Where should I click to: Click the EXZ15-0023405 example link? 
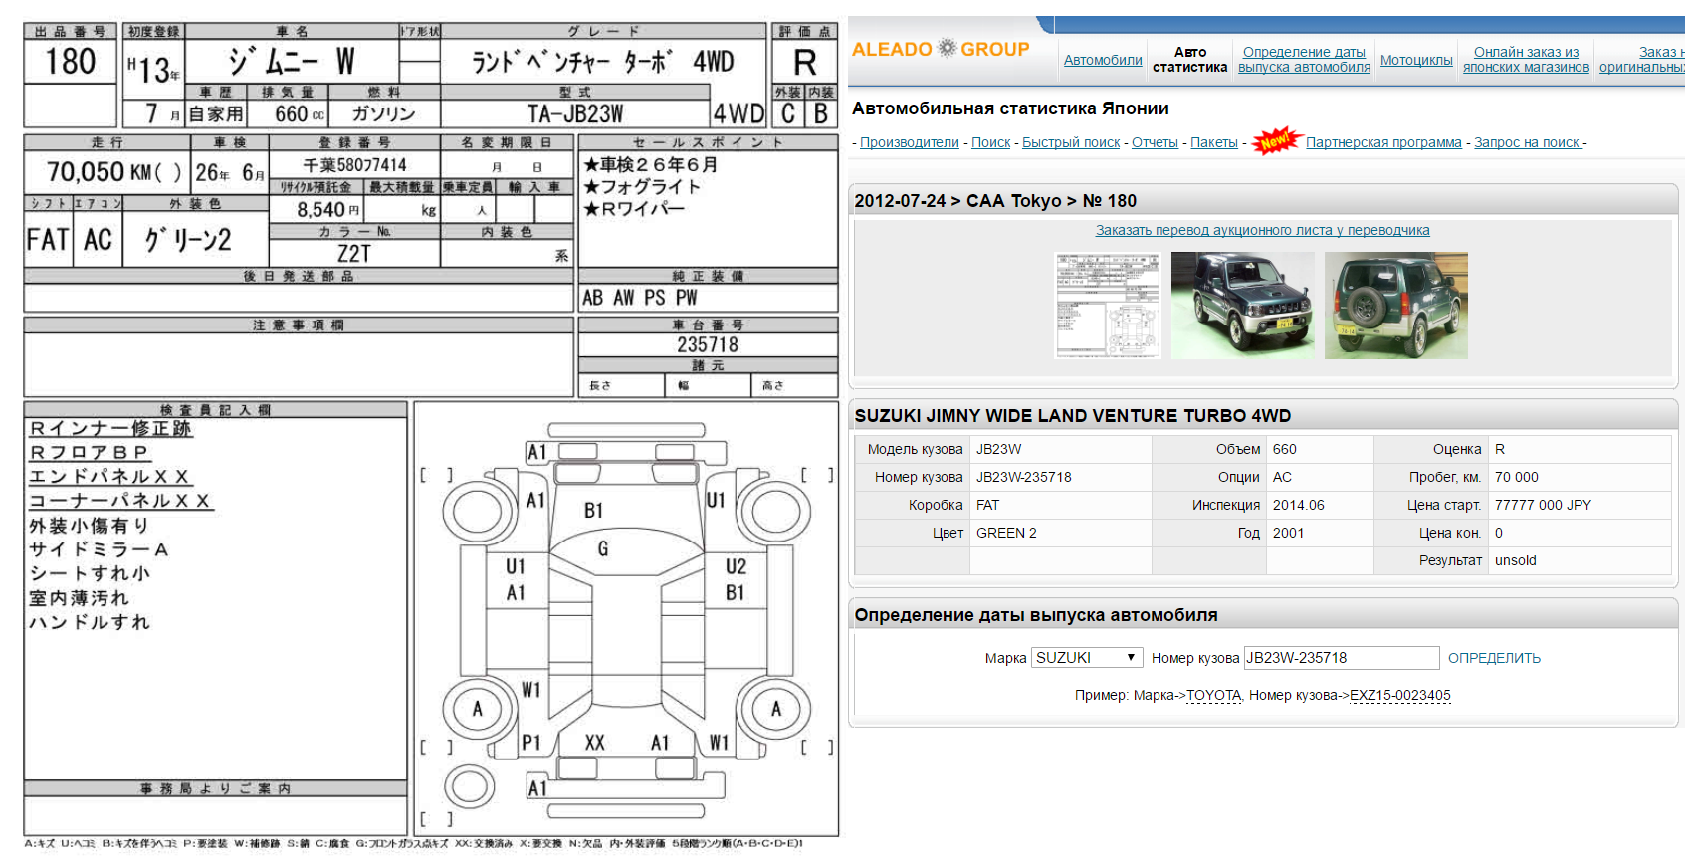(x=1399, y=696)
